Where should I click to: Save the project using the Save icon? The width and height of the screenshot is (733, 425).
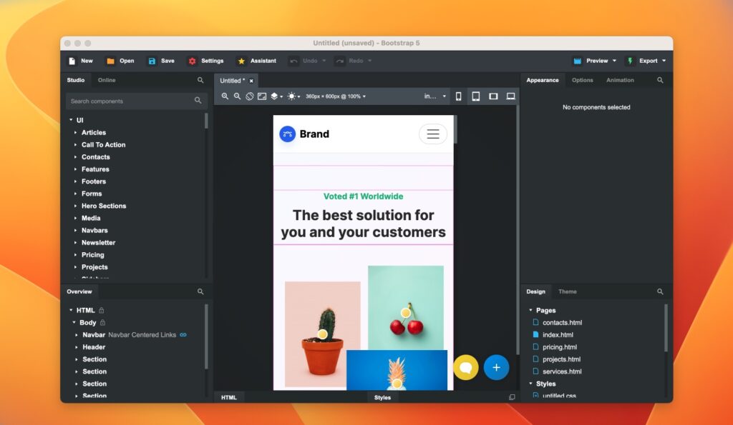click(151, 61)
